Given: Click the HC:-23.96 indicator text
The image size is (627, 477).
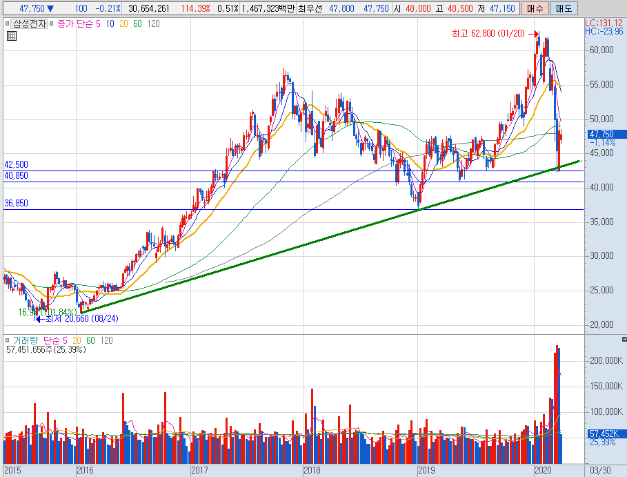Looking at the screenshot, I should (x=604, y=31).
